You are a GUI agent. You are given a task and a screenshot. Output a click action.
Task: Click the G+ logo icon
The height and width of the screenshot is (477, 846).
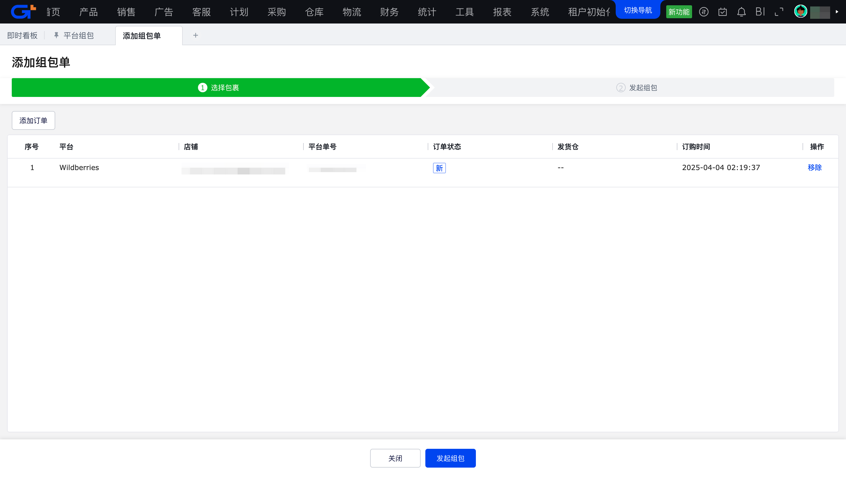tap(23, 12)
